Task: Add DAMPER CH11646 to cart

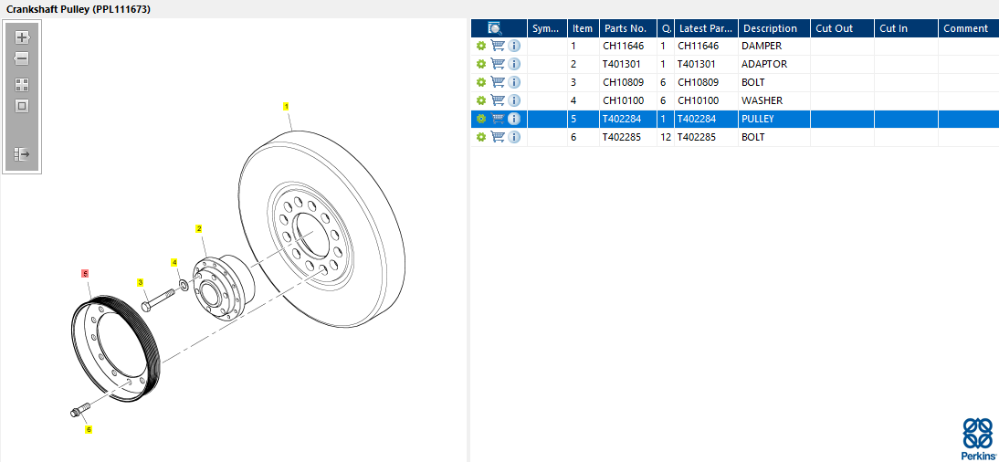Action: (x=498, y=46)
